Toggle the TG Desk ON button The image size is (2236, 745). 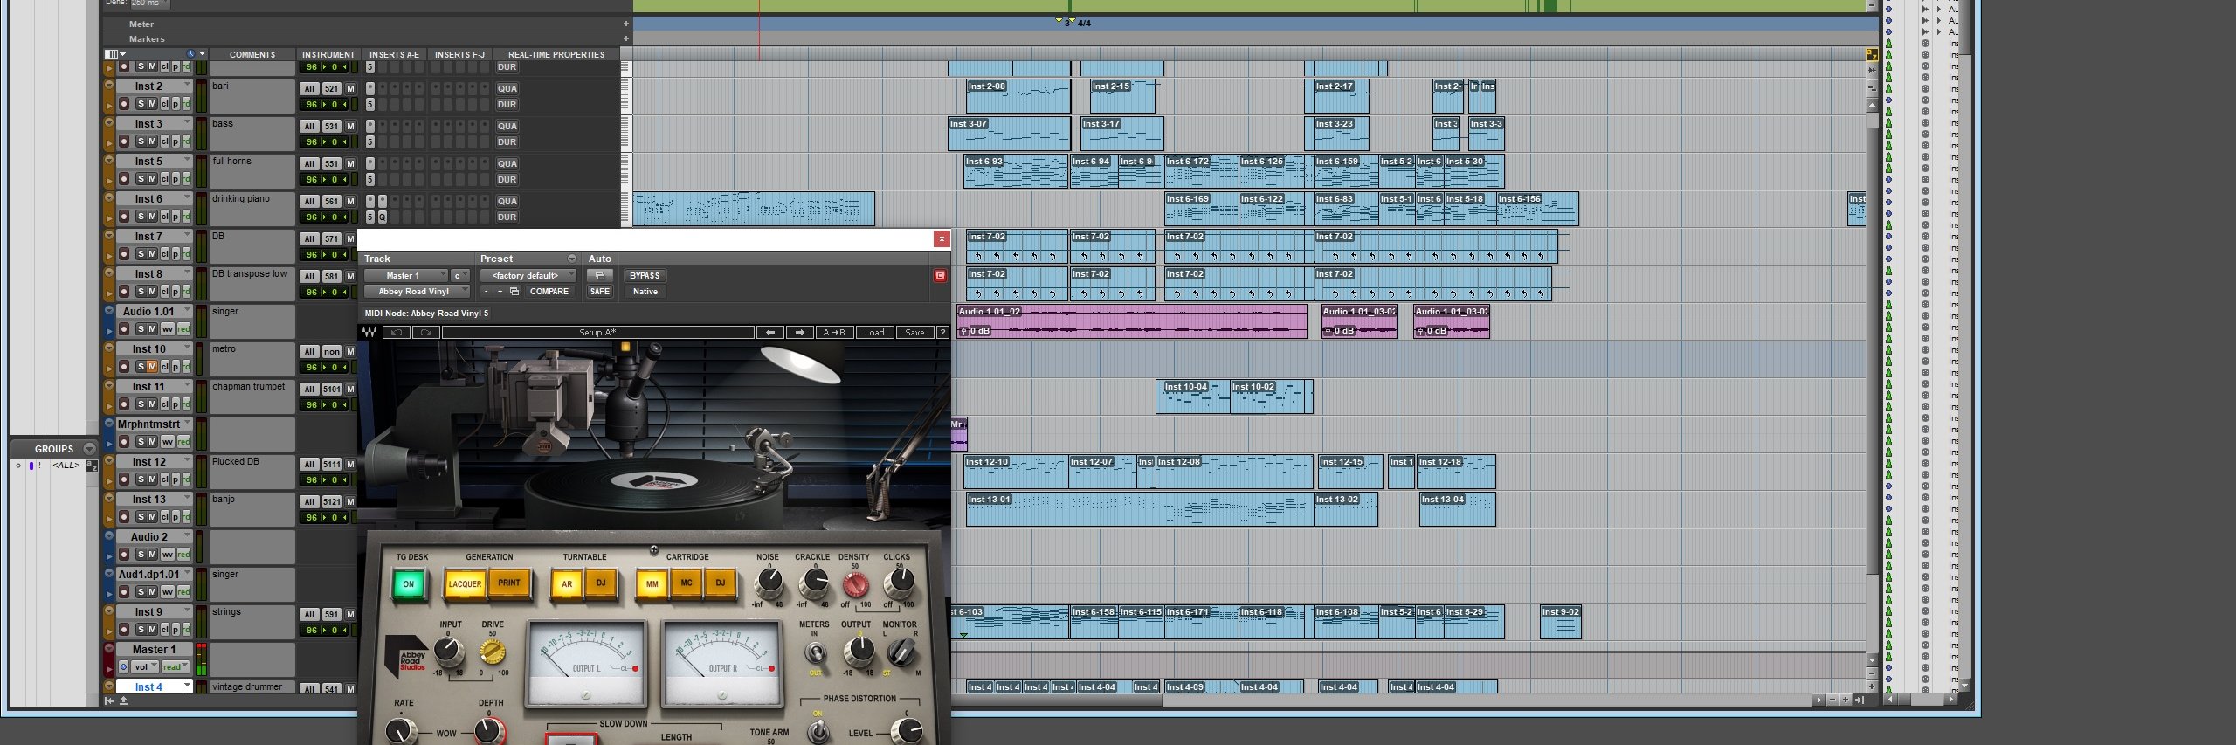tap(408, 584)
